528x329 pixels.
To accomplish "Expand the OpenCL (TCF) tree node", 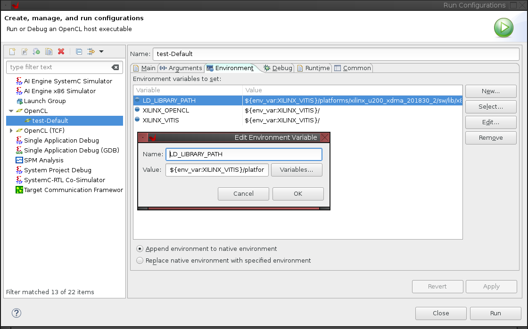I will click(x=11, y=131).
